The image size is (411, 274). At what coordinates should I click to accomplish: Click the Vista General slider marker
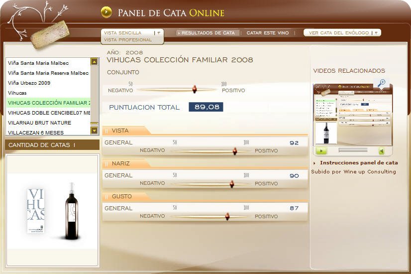tap(235, 151)
